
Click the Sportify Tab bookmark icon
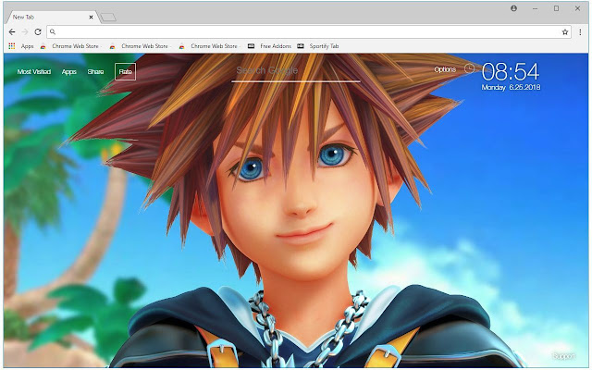point(301,46)
